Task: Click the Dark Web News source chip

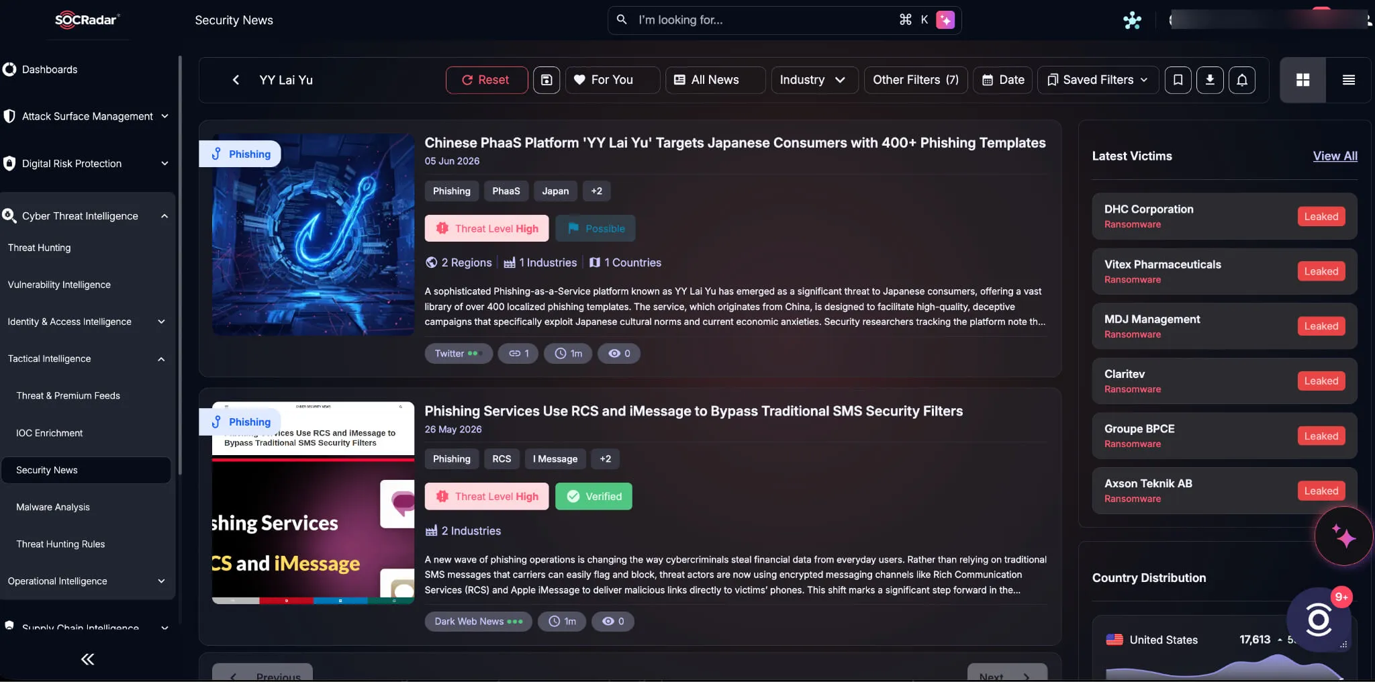Action: point(478,621)
